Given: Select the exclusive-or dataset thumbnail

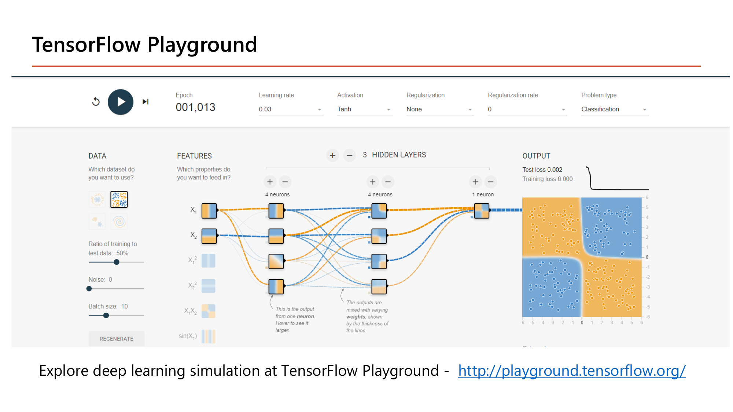Looking at the screenshot, I should pos(119,200).
